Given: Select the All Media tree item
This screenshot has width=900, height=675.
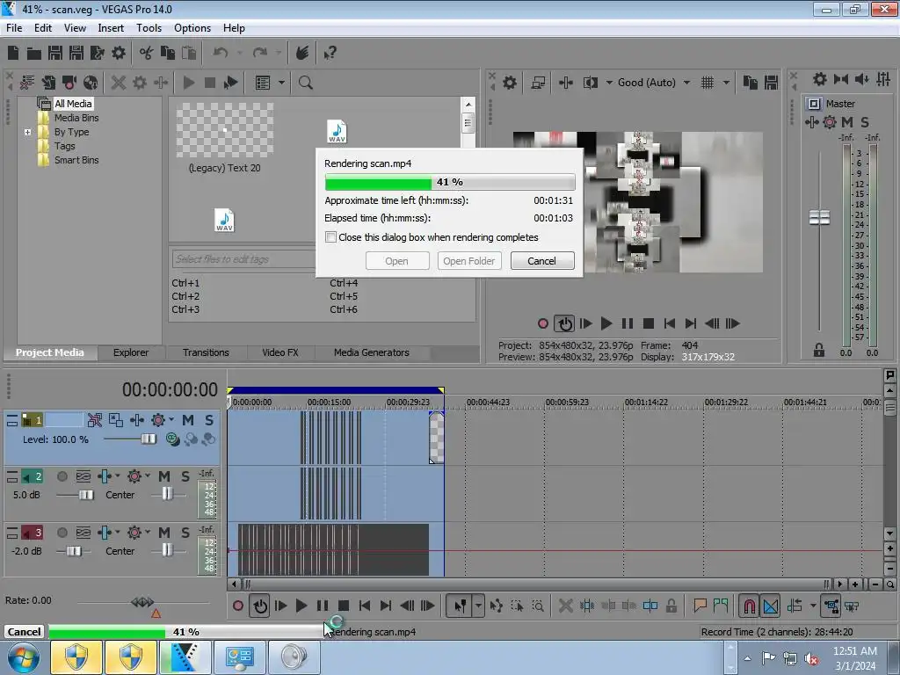Looking at the screenshot, I should [x=73, y=104].
